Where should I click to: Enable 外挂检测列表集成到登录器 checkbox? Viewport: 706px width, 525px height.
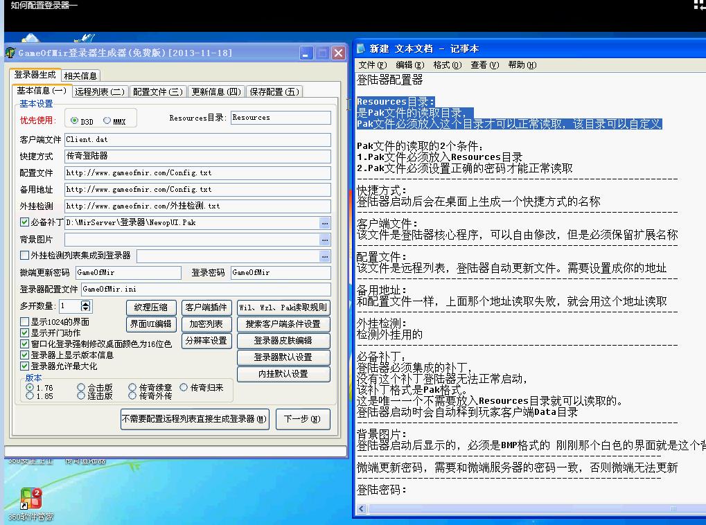[25, 256]
